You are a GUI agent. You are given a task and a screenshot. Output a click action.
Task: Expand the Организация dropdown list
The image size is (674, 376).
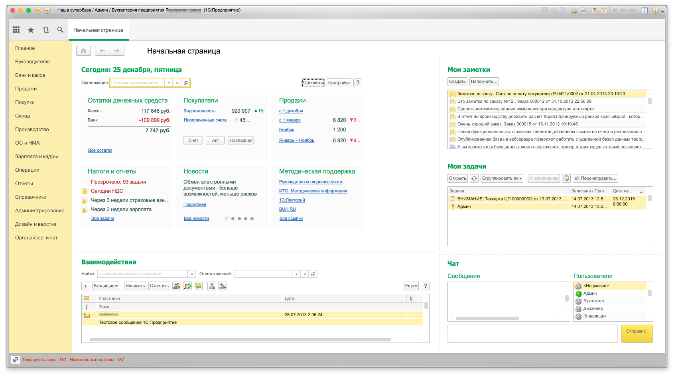pos(169,83)
